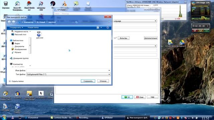Viewport: 214px width, 120px height.
Task: Collapse folders with Скрыть папки
Action: point(16,81)
